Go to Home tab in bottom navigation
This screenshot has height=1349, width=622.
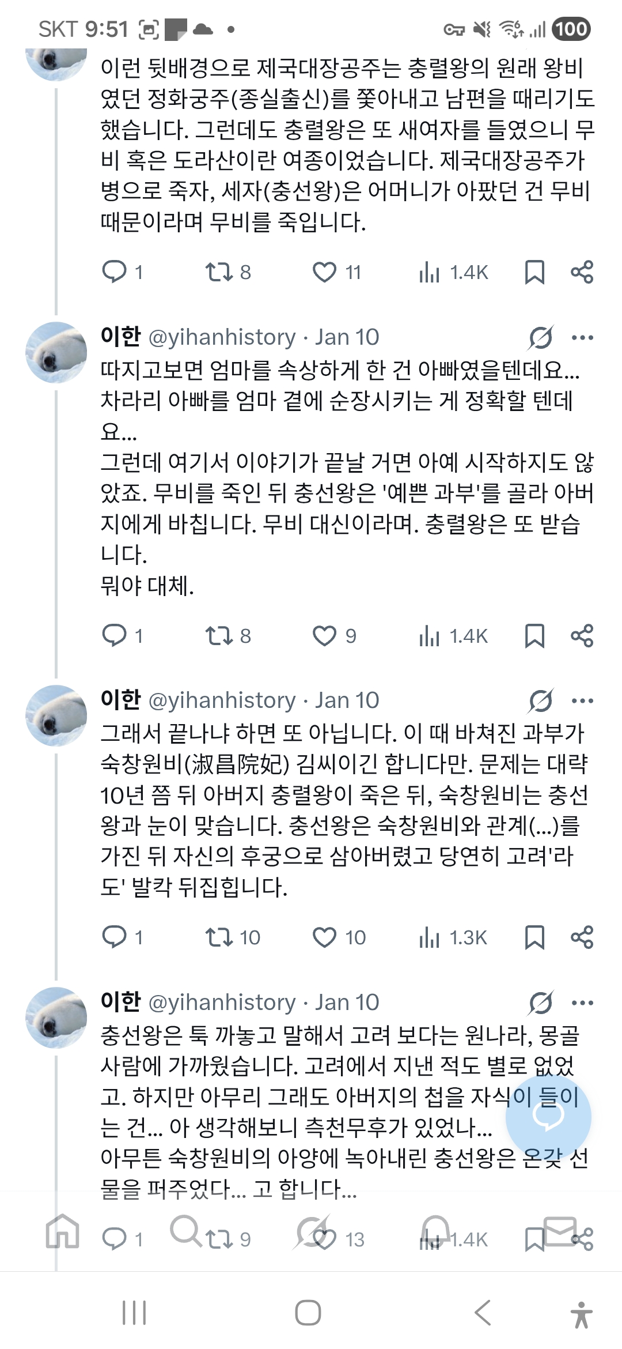tap(62, 1231)
